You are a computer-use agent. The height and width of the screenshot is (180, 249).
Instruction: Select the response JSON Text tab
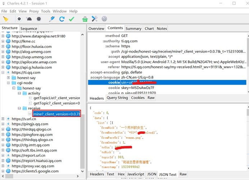point(168,175)
